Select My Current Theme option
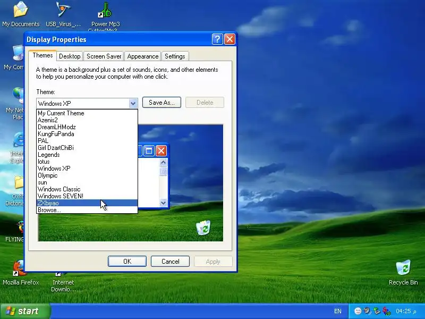Viewport: 425px width, 319px height. click(x=87, y=113)
